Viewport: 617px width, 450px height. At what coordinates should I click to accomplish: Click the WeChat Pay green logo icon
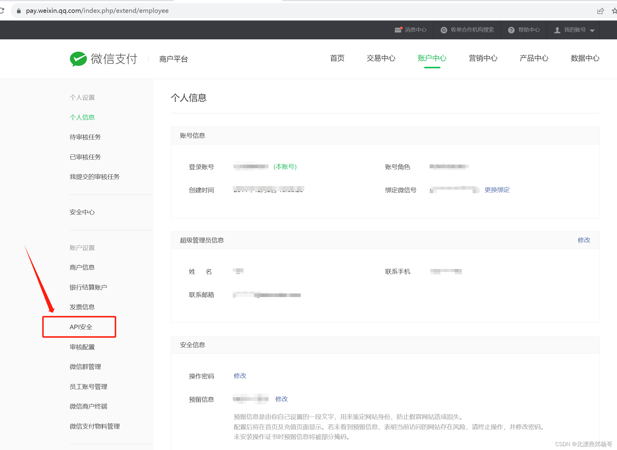[78, 59]
